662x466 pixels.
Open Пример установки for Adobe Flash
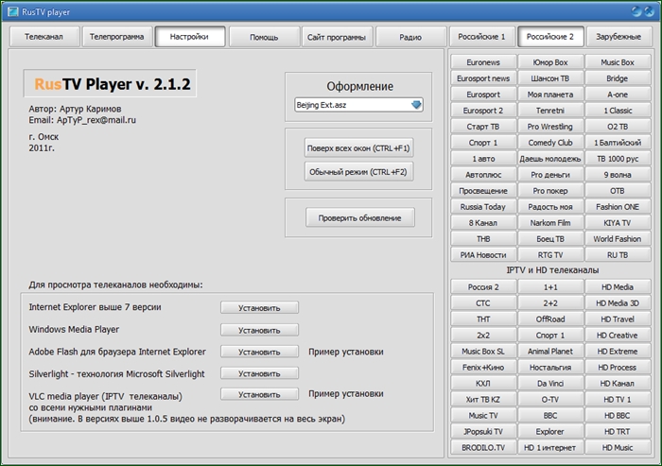point(346,352)
